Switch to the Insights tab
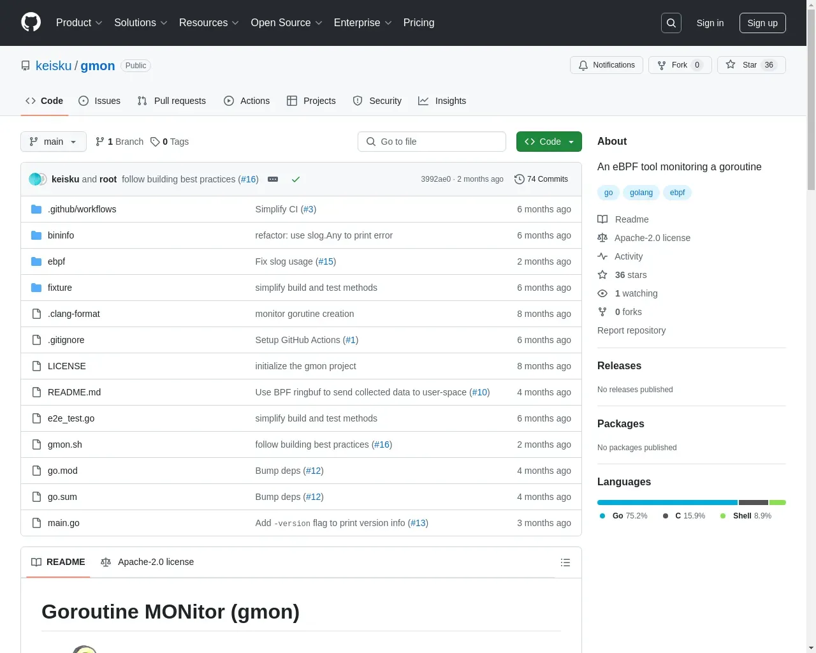Screen dimensions: 816x653 442,101
